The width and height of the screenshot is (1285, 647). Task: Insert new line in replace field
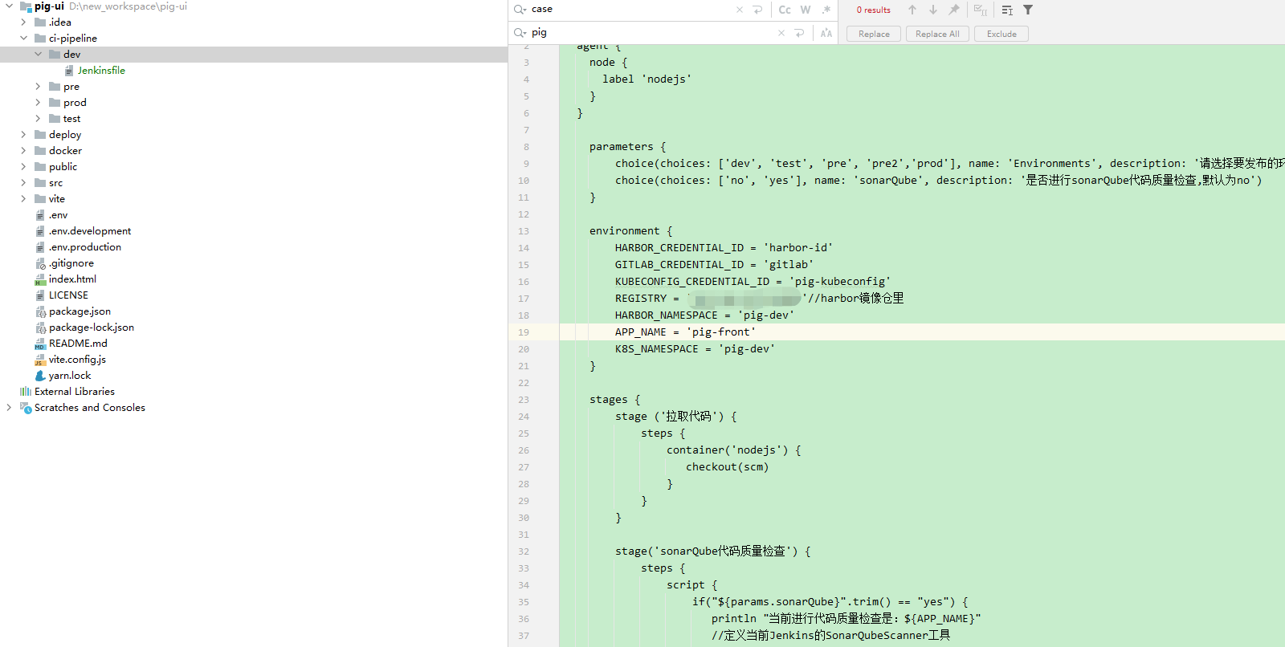click(x=799, y=33)
